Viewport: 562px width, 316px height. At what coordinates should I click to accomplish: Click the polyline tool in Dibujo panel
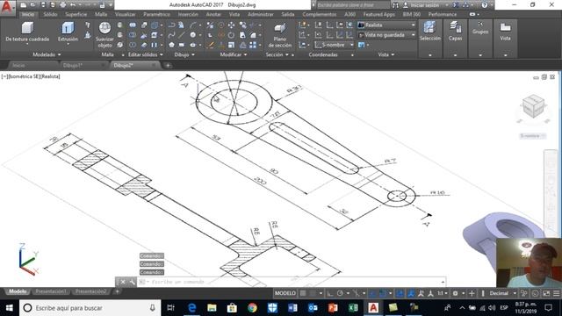[x=171, y=25]
